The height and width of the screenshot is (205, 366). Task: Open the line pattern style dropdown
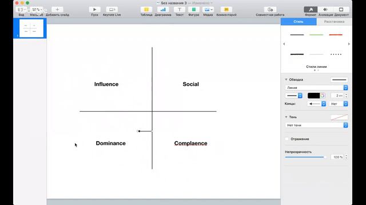[293, 96]
